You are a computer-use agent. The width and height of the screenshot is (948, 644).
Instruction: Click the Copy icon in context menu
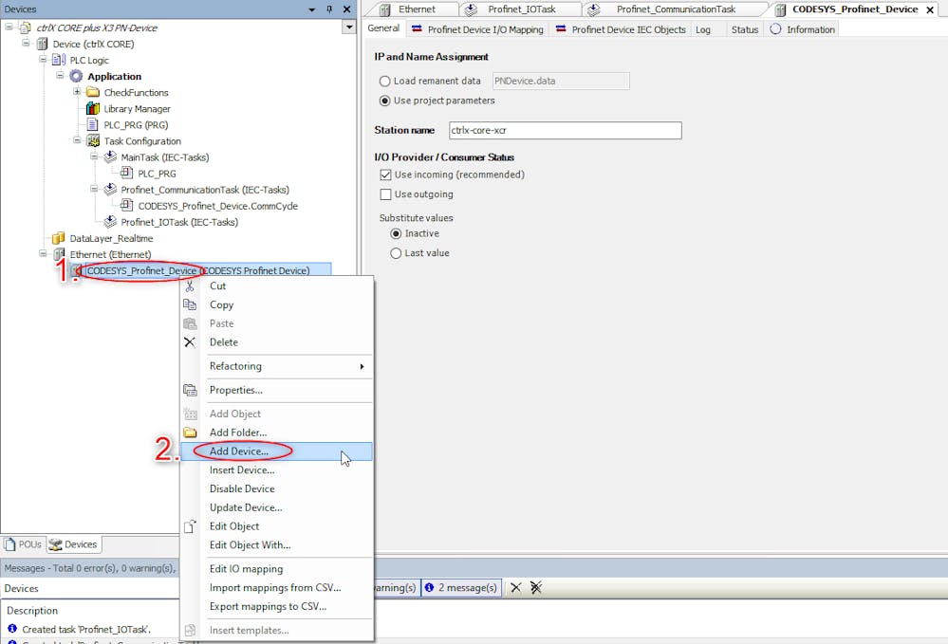pyautogui.click(x=190, y=305)
